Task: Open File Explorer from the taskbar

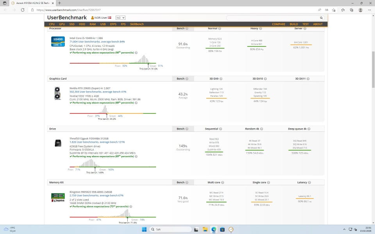Action: coord(205,229)
